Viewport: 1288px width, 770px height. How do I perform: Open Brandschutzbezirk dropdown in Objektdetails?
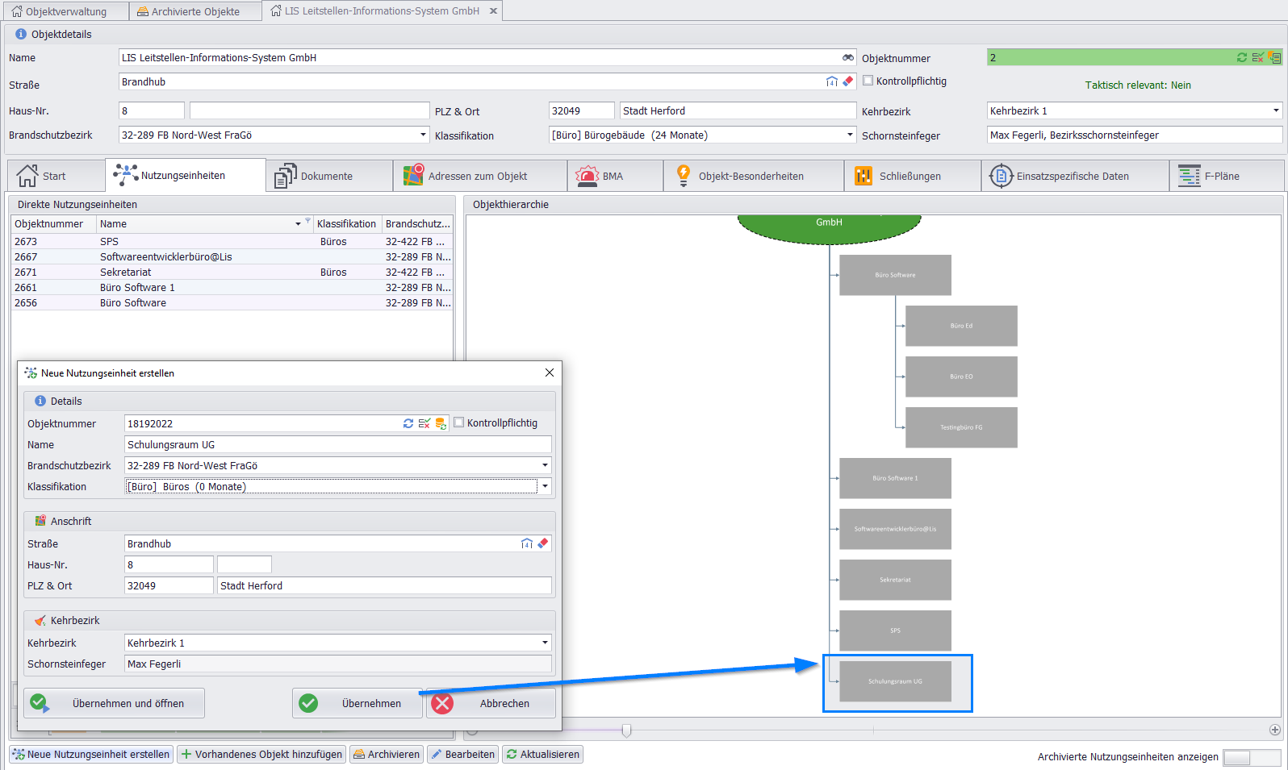423,135
